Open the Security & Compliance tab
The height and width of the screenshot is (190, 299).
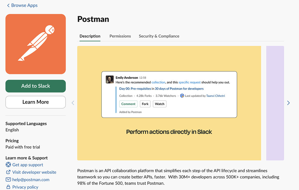coord(159,36)
